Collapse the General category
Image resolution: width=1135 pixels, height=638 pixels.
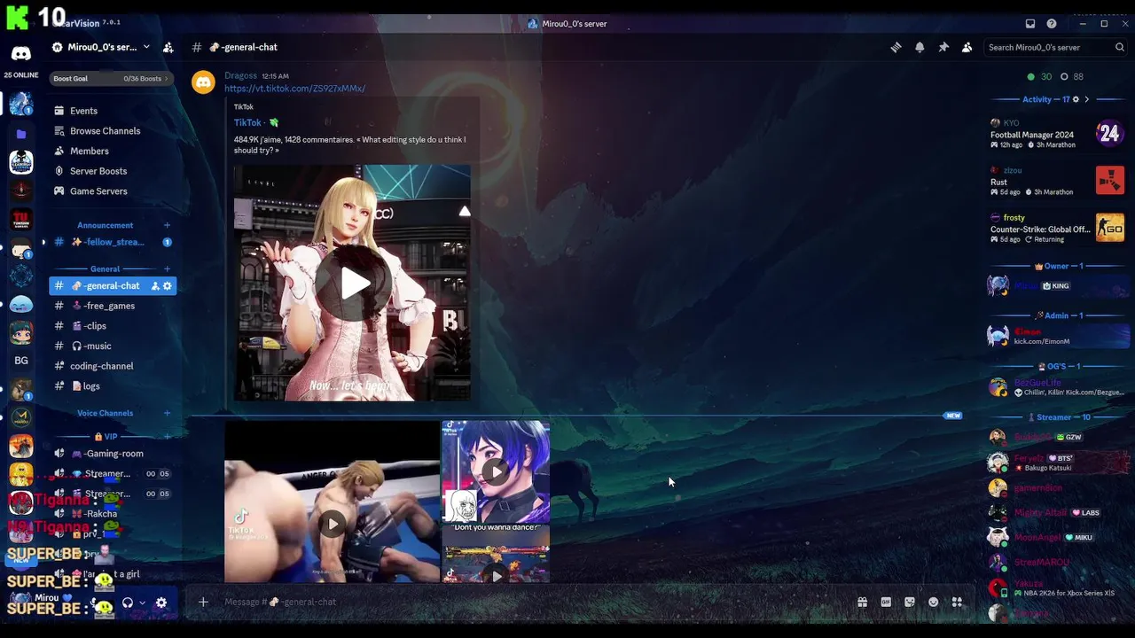click(x=105, y=268)
